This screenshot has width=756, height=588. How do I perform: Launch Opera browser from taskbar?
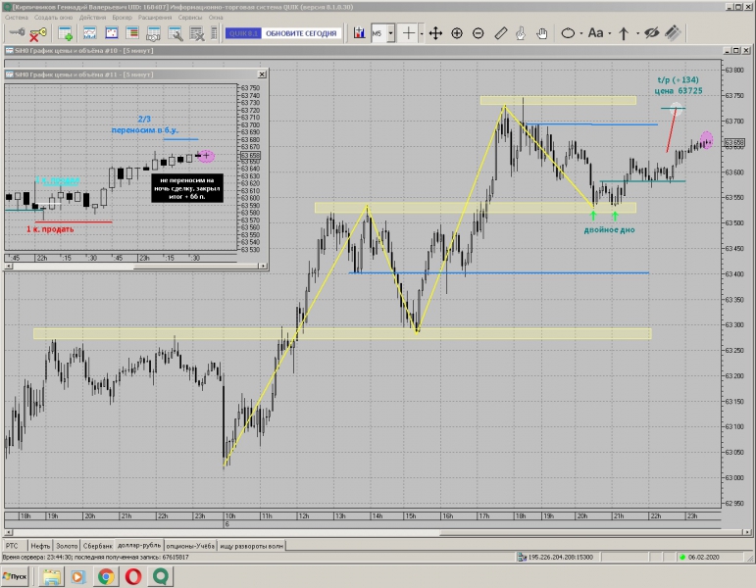133,576
